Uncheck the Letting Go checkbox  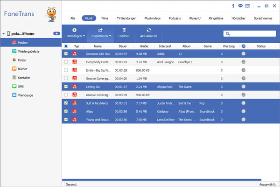[66, 87]
